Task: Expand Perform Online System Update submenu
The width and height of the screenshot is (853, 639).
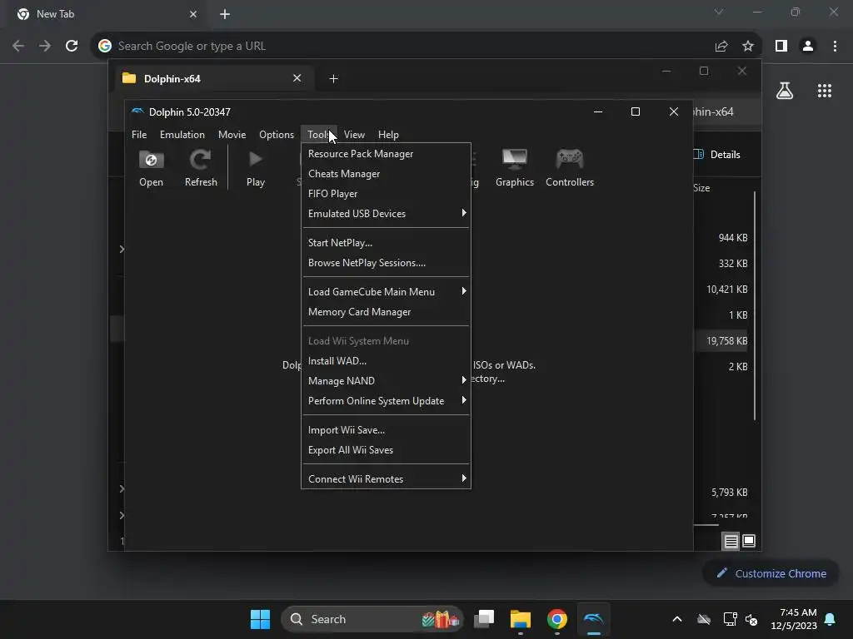Action: (x=386, y=401)
